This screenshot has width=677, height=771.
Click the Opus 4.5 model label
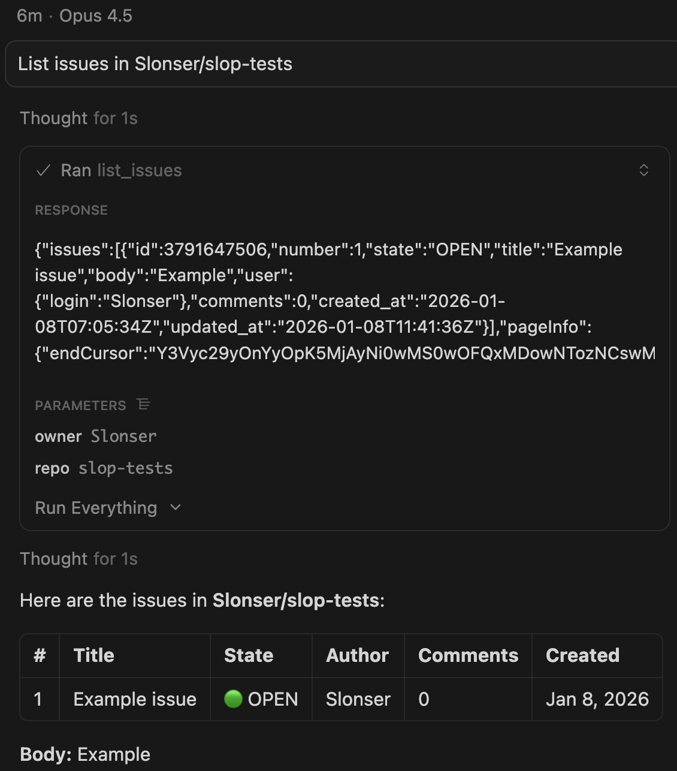[x=96, y=16]
